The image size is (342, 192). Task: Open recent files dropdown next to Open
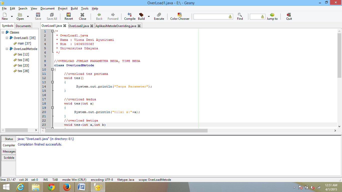click(x=28, y=16)
